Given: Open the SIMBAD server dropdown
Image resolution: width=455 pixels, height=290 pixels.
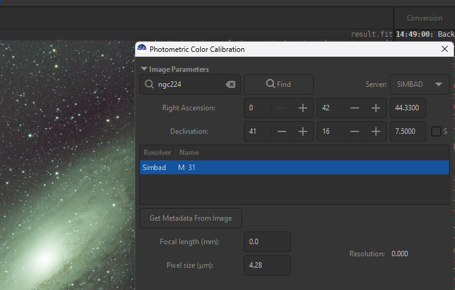Looking at the screenshot, I should pos(419,84).
